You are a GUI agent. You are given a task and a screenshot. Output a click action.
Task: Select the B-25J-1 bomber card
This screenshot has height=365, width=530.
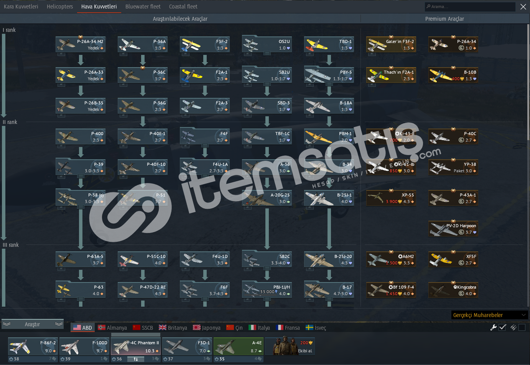(x=329, y=198)
